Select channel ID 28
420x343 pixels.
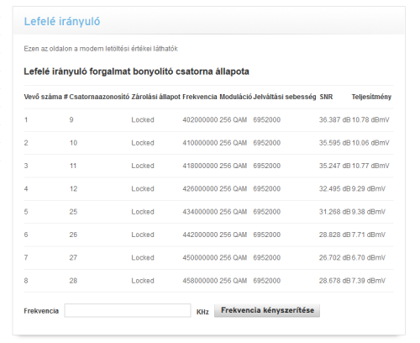coord(73,281)
